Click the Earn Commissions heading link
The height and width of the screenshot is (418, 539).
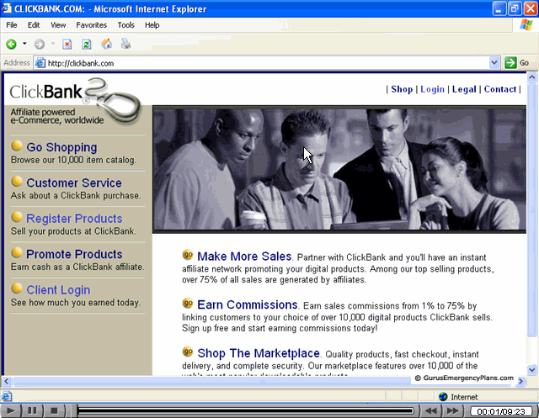click(248, 304)
